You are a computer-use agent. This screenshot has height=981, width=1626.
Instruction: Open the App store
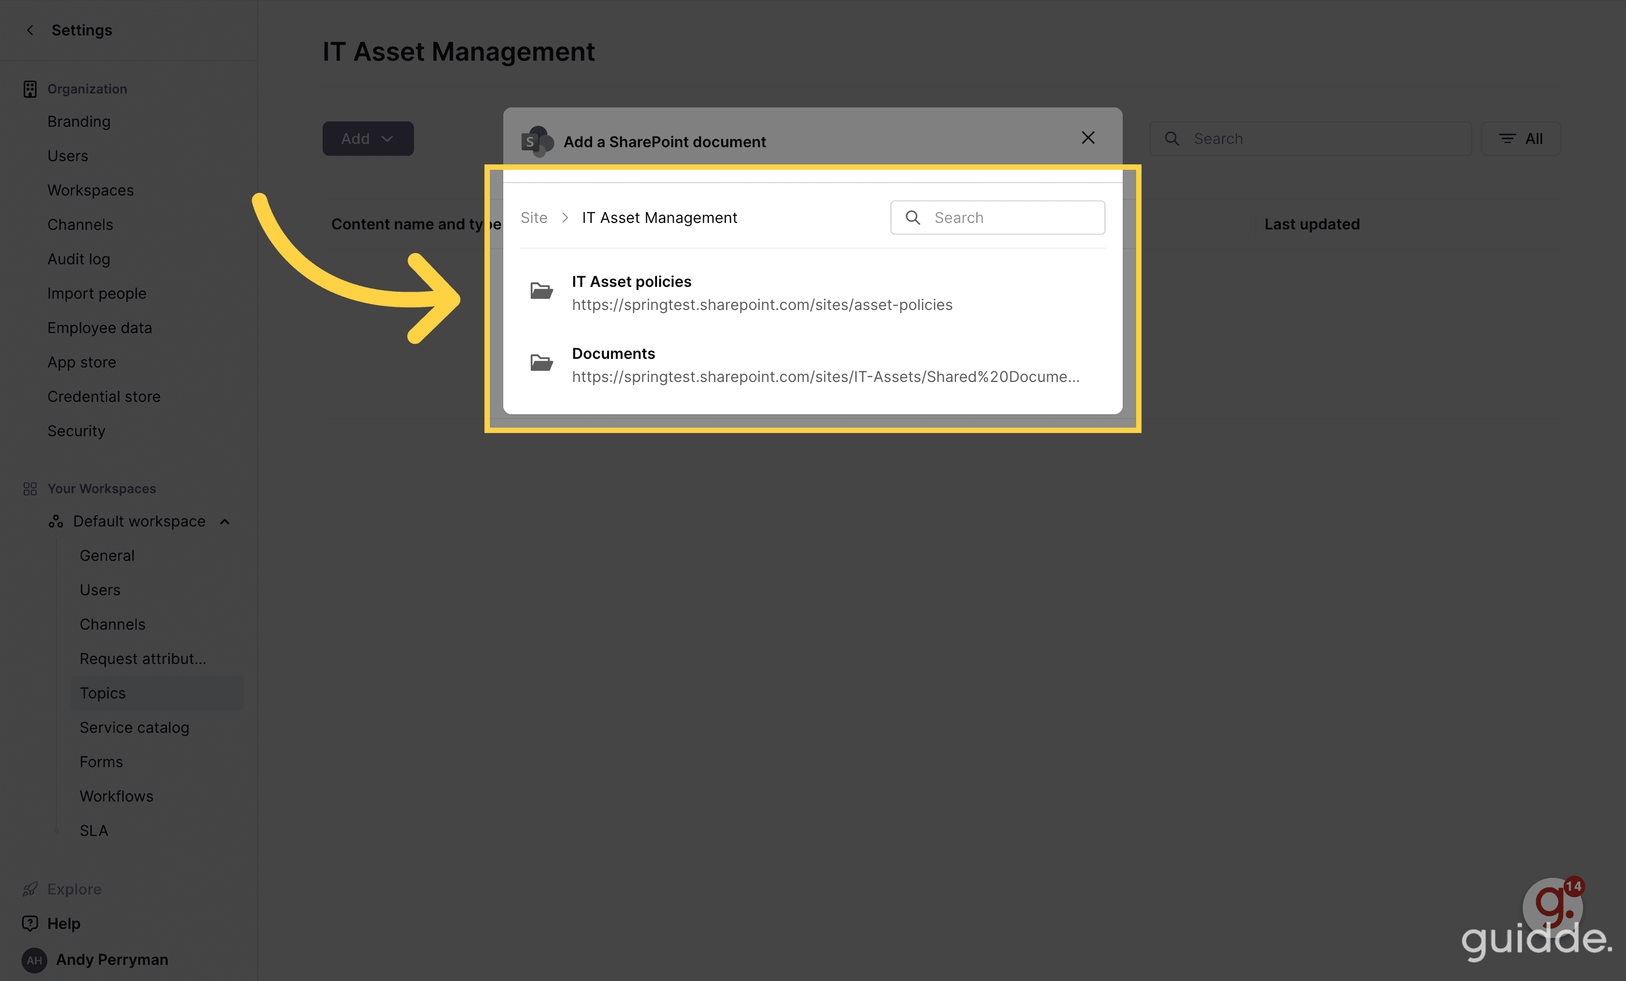(x=82, y=362)
